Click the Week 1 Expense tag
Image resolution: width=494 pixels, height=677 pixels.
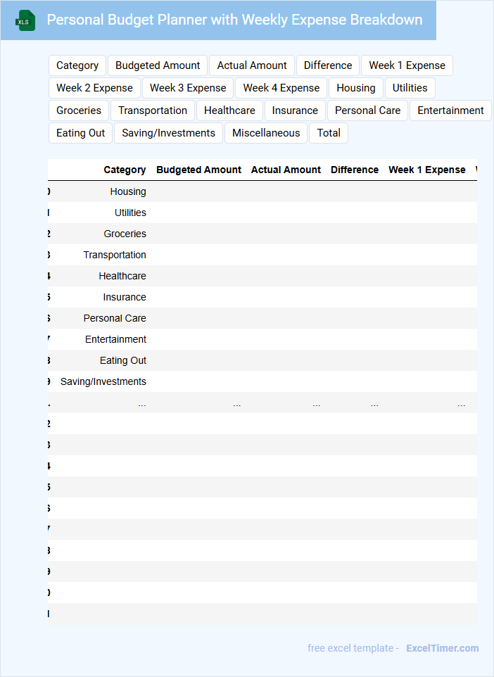coord(407,65)
